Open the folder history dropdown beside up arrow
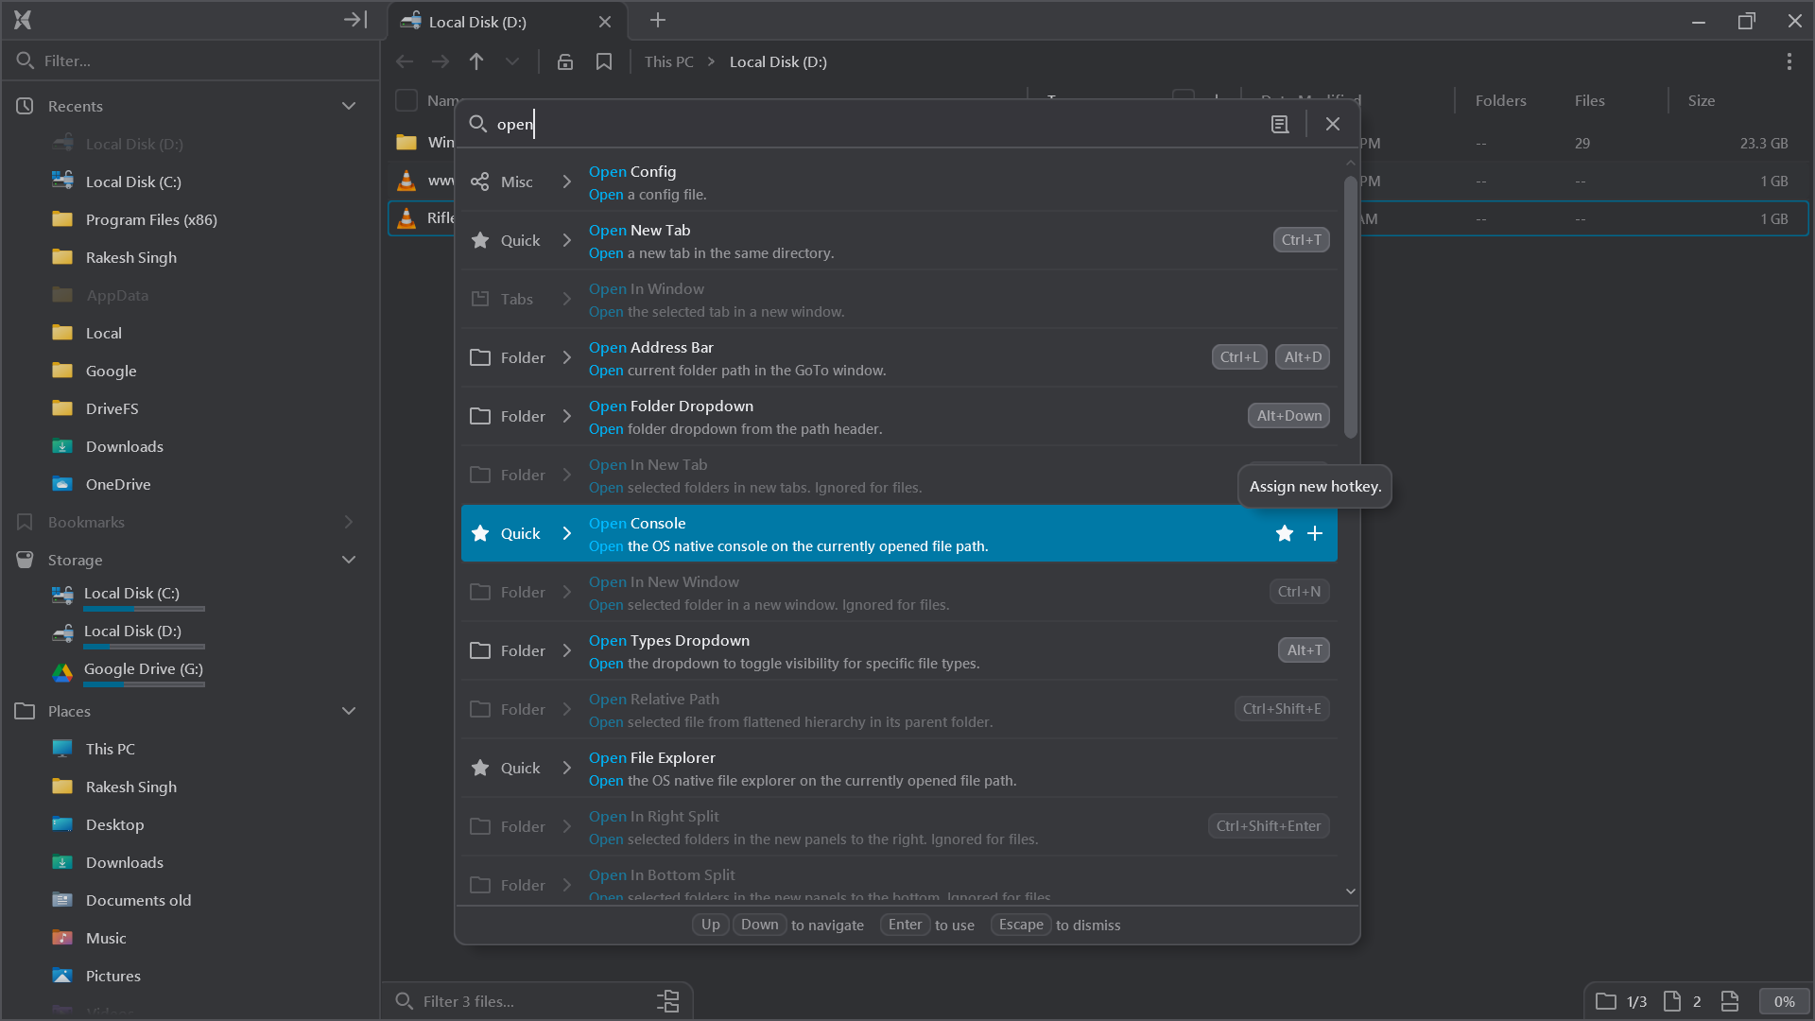Image resolution: width=1815 pixels, height=1021 pixels. [x=511, y=61]
